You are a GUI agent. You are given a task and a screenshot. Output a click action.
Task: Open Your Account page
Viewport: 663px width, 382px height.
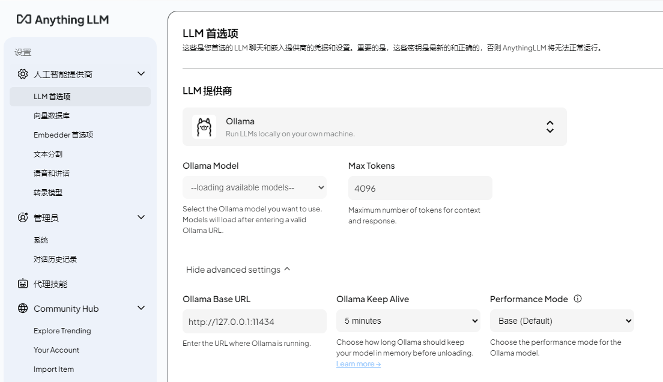[x=56, y=350]
